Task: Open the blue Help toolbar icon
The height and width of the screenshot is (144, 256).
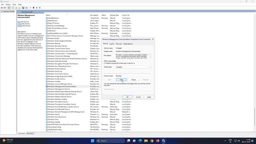Action: pyautogui.click(x=23, y=8)
